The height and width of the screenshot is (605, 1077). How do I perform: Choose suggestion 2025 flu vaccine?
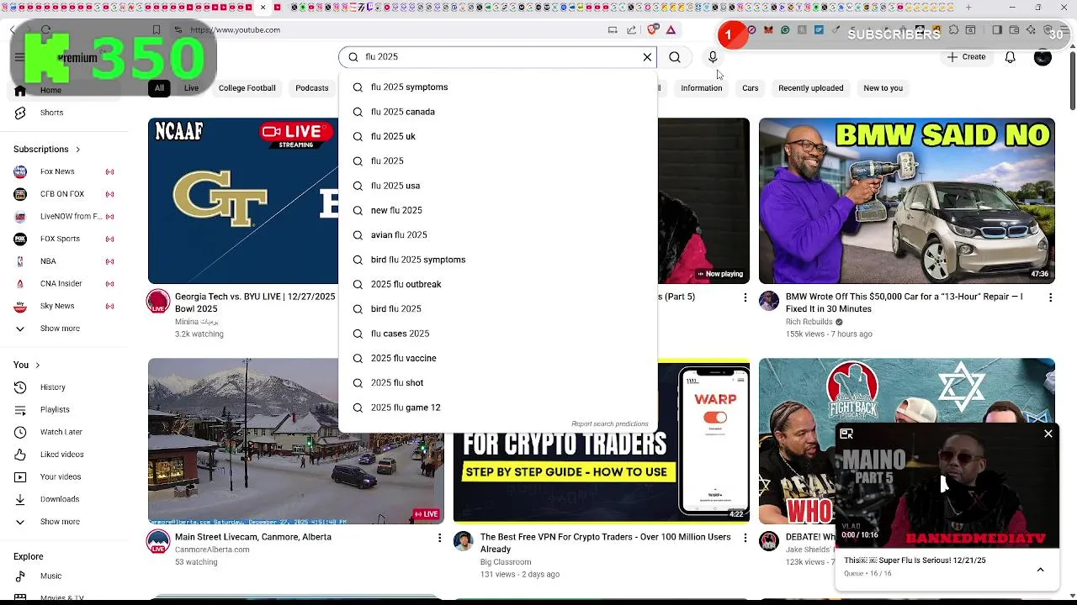click(x=498, y=358)
